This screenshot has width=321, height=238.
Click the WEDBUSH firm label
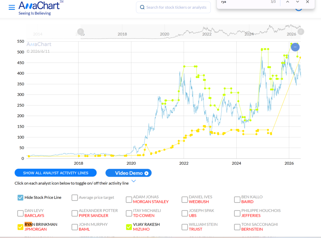[x=199, y=202]
